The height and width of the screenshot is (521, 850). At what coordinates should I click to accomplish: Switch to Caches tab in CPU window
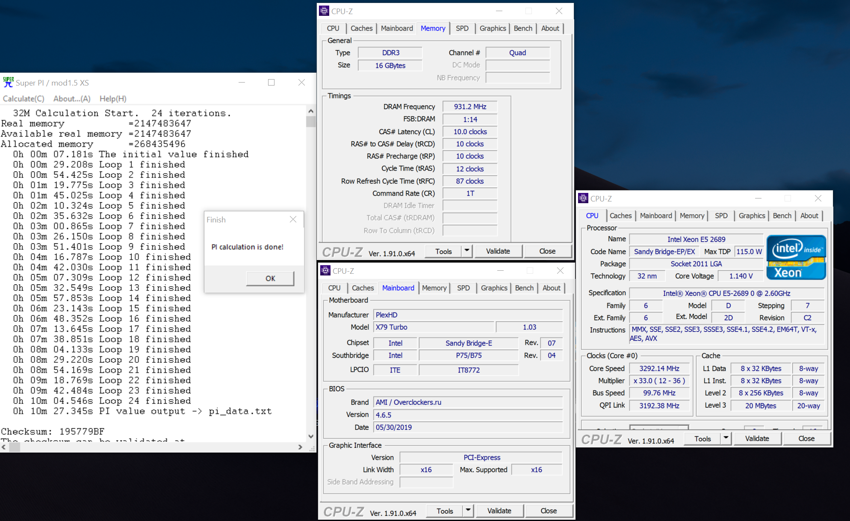620,216
